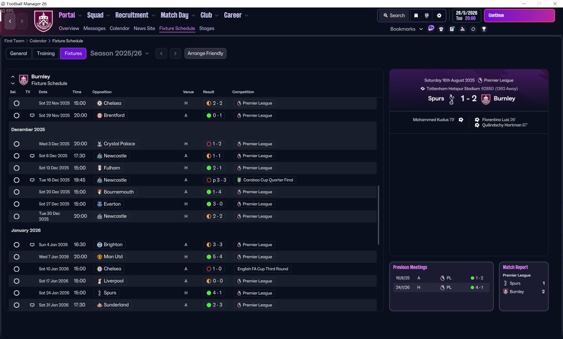Open the settings gear in top bar
The height and width of the screenshot is (339, 563).
(439, 15)
